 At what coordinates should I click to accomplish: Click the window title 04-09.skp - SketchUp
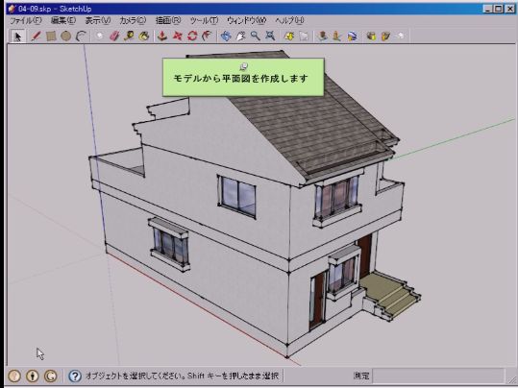[x=55, y=9]
